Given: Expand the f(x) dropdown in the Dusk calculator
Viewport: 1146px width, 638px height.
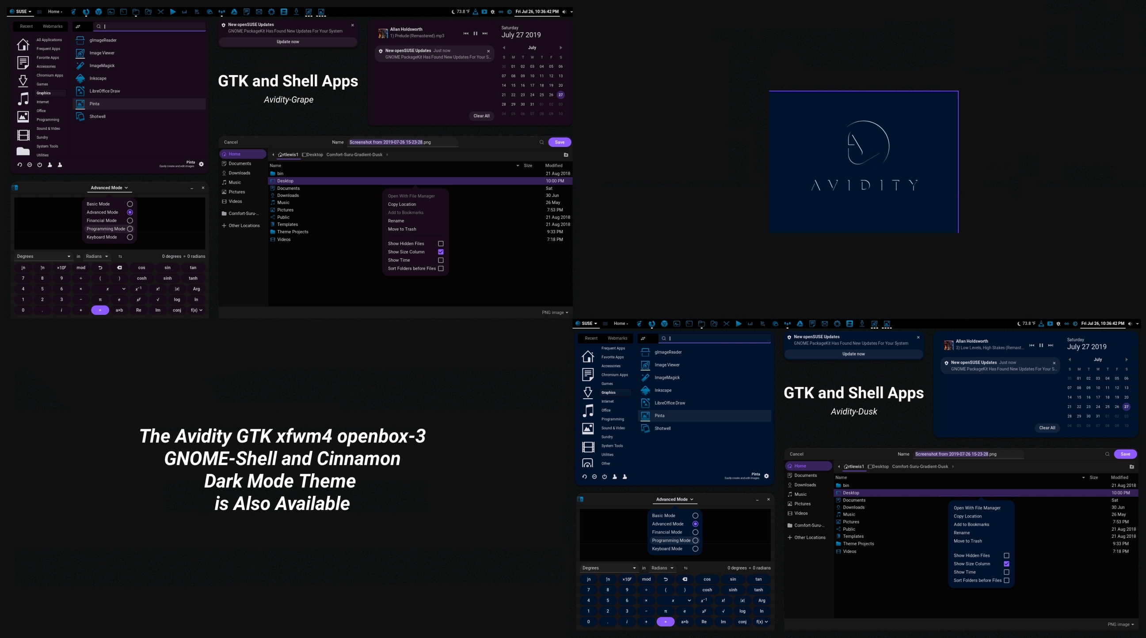Looking at the screenshot, I should click(x=761, y=622).
